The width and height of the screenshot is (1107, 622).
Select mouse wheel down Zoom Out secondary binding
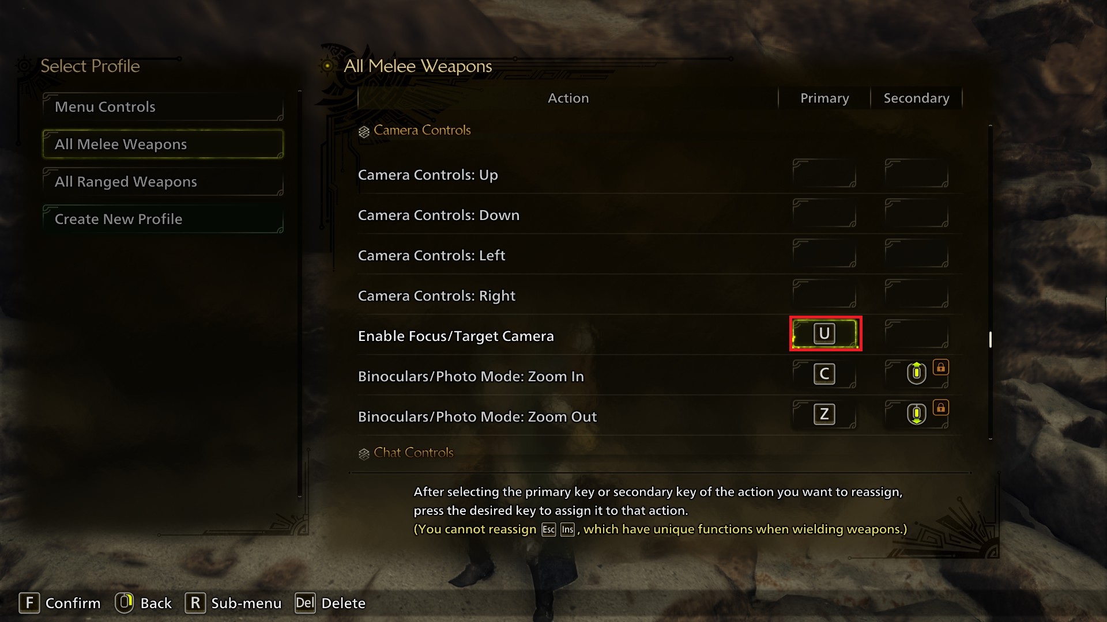pyautogui.click(x=916, y=414)
